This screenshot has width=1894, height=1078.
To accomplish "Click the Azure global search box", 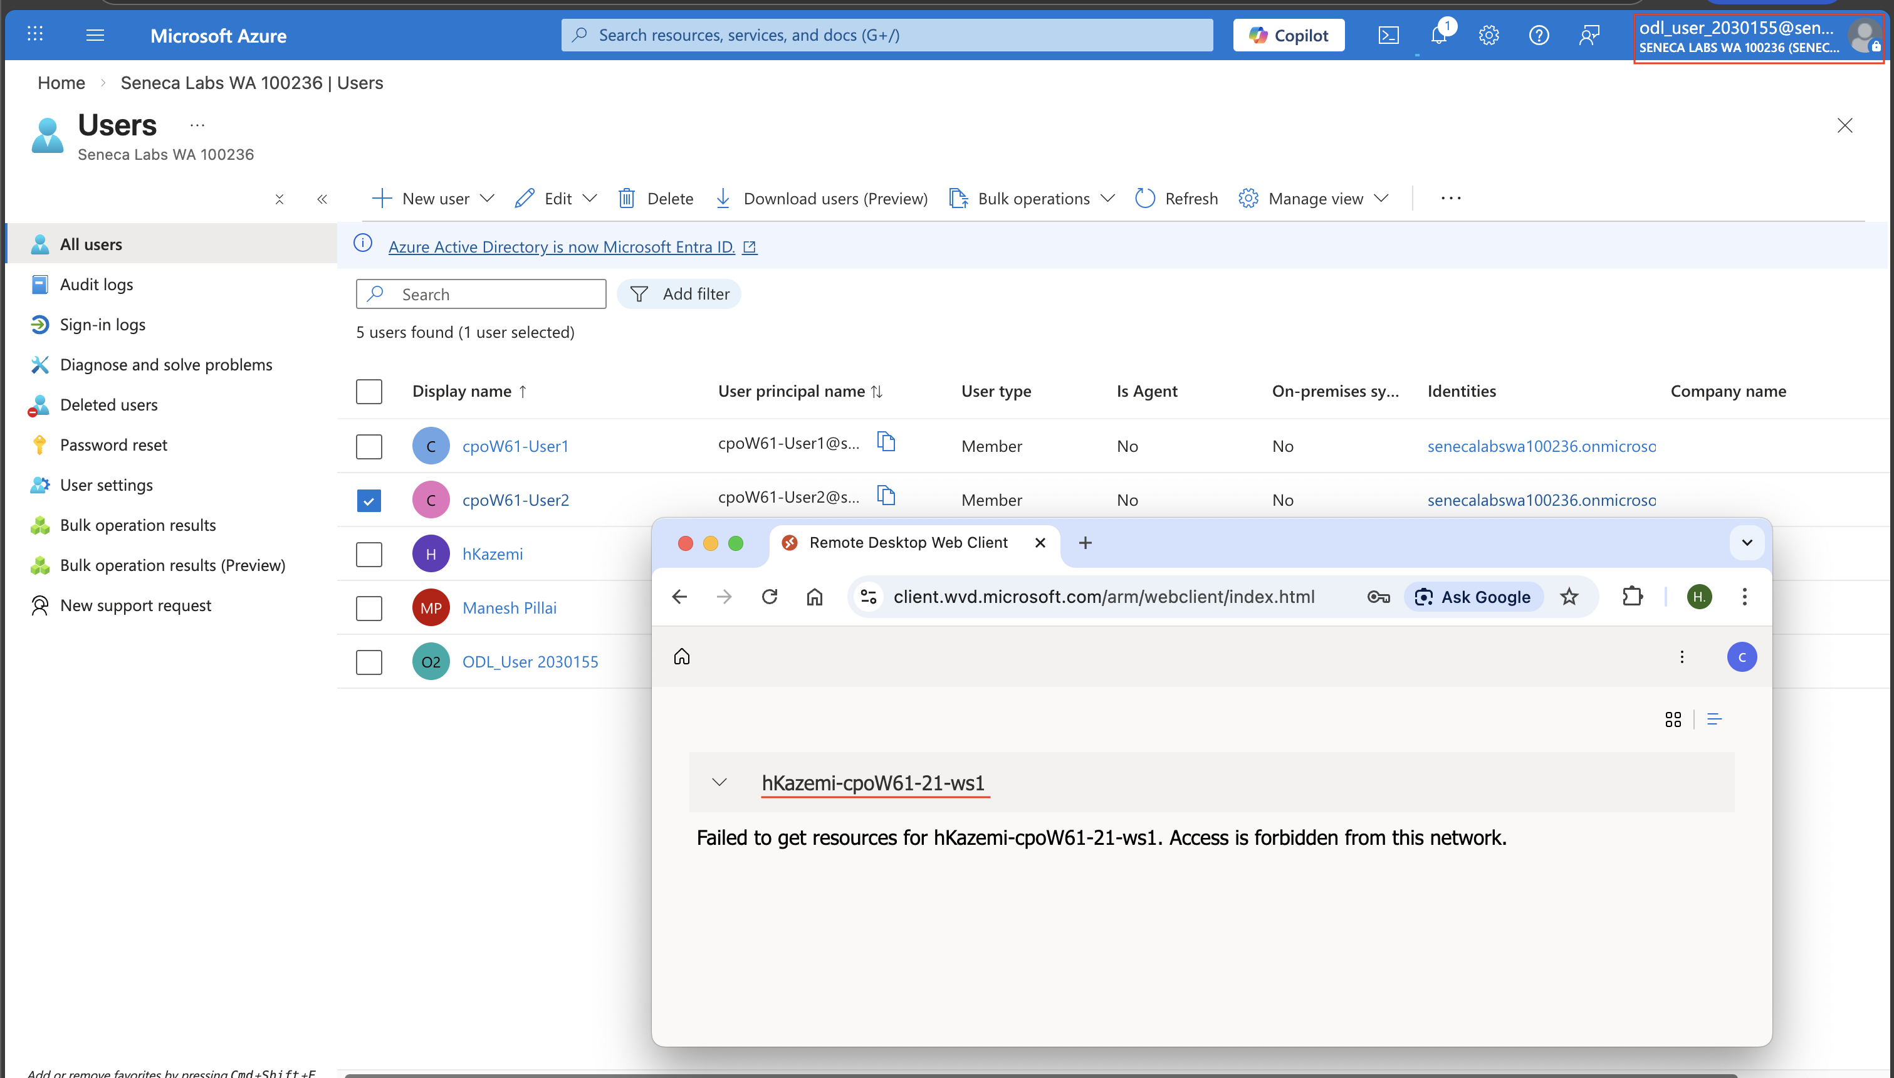I will [887, 35].
